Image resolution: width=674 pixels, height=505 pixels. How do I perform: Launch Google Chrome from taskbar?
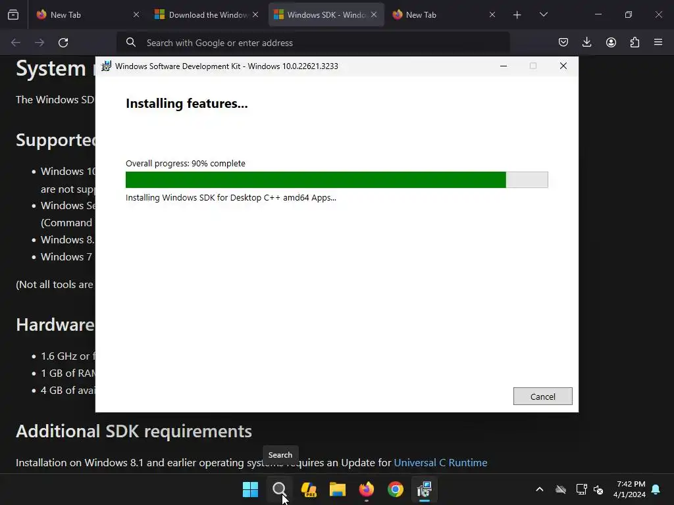coord(396,489)
